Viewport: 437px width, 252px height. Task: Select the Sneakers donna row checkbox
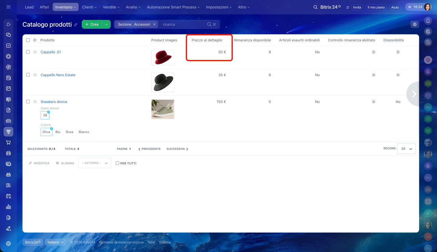point(28,102)
